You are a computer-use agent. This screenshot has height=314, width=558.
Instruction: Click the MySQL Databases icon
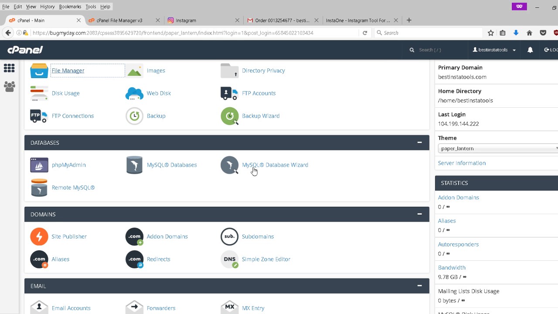[x=134, y=165]
